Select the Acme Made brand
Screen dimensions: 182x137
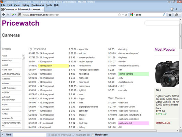pos(7,70)
